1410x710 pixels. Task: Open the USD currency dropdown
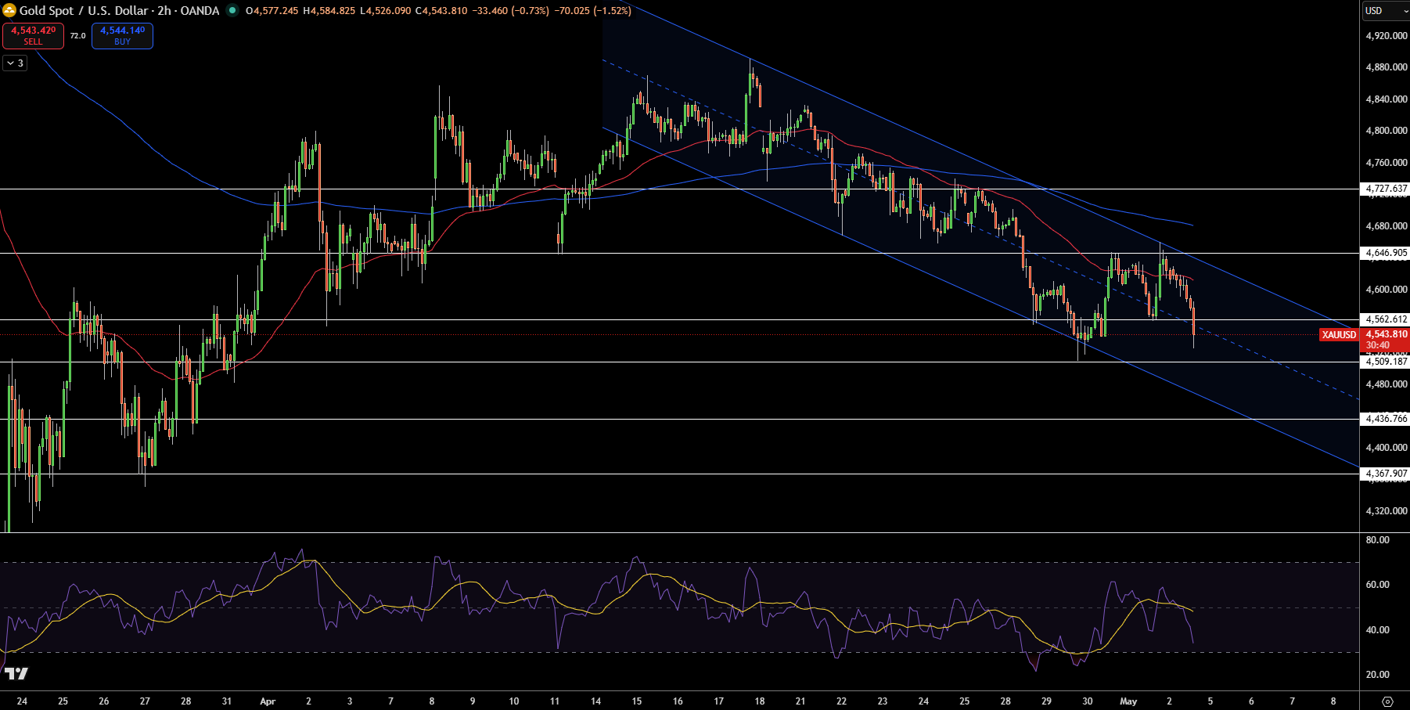point(1385,11)
